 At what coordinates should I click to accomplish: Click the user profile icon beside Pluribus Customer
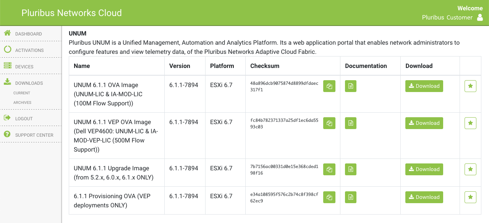click(x=480, y=18)
